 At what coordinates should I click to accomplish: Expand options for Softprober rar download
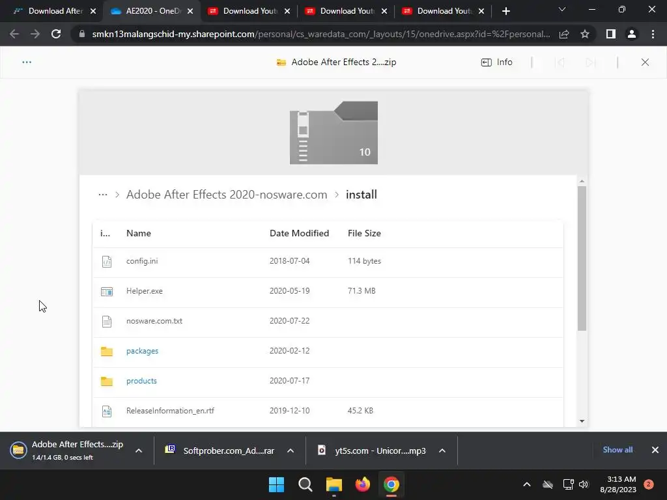291,451
